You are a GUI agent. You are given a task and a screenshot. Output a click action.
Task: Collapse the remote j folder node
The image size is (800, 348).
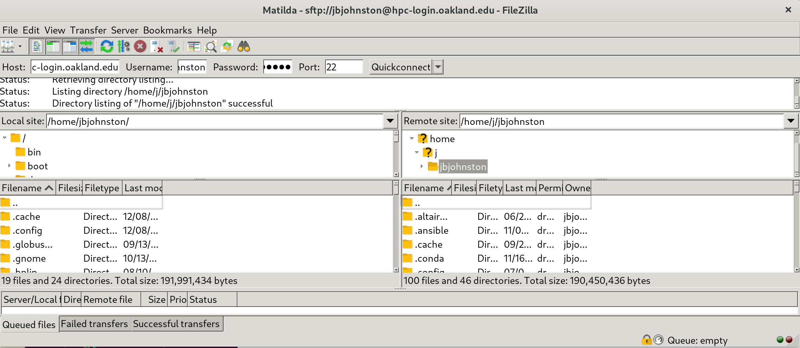tap(417, 152)
